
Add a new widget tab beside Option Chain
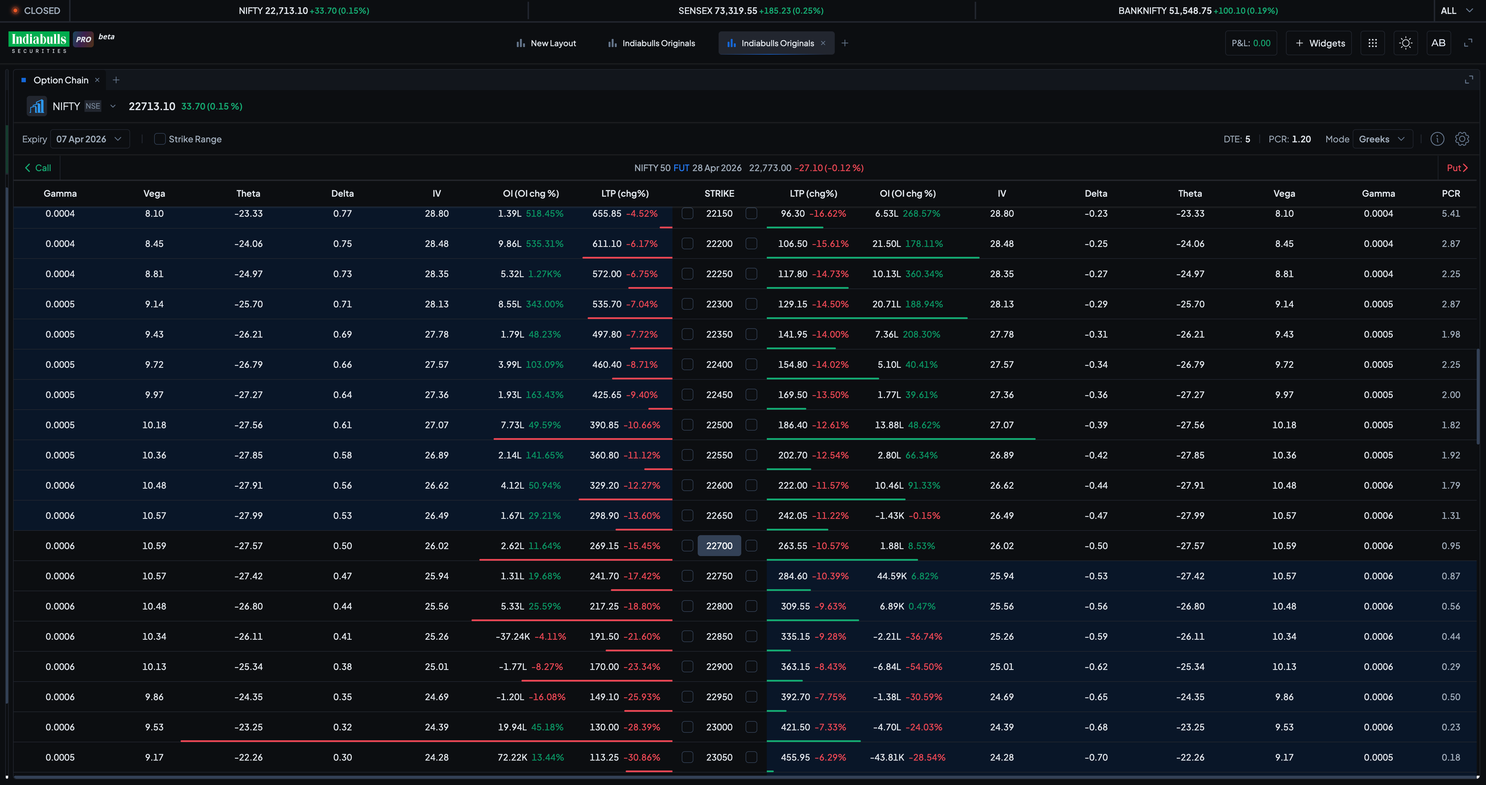[116, 80]
